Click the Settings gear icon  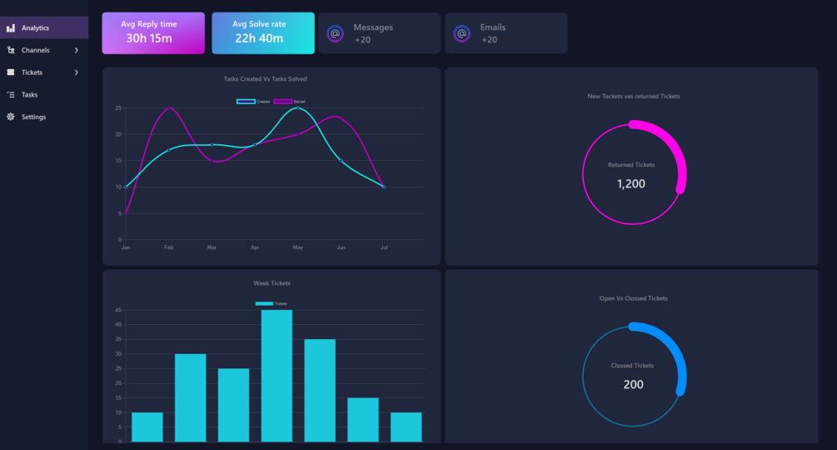click(11, 117)
